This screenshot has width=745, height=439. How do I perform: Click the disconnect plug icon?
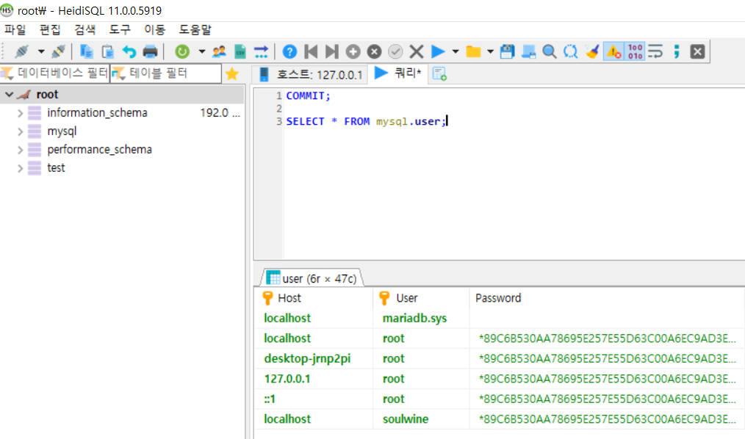(58, 51)
